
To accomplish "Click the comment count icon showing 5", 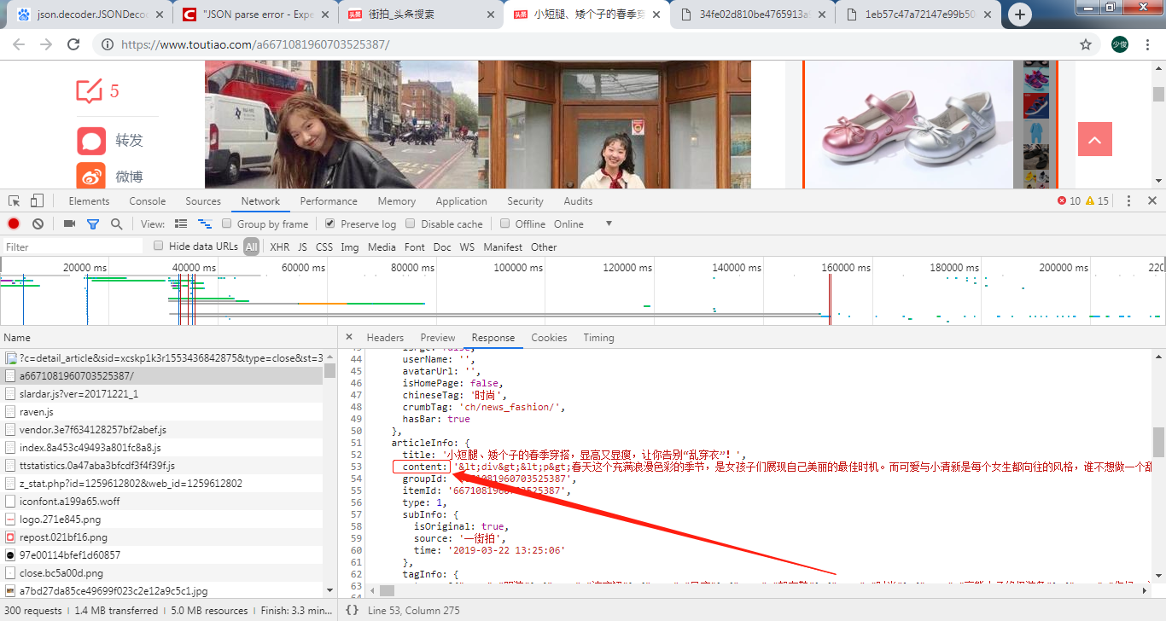I will pos(88,91).
